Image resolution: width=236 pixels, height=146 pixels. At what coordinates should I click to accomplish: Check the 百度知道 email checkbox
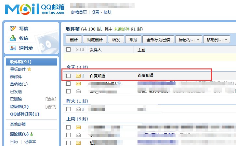point(68,76)
